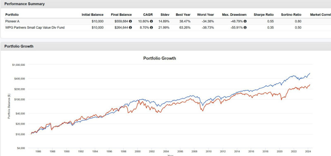Viewport: 331px width, 156px height.
Task: Click the Final Balance column header
Action: (x=121, y=15)
